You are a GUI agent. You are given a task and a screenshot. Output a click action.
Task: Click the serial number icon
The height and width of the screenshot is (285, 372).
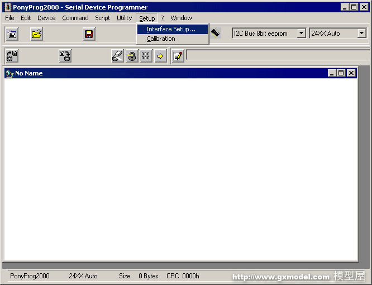(x=146, y=56)
